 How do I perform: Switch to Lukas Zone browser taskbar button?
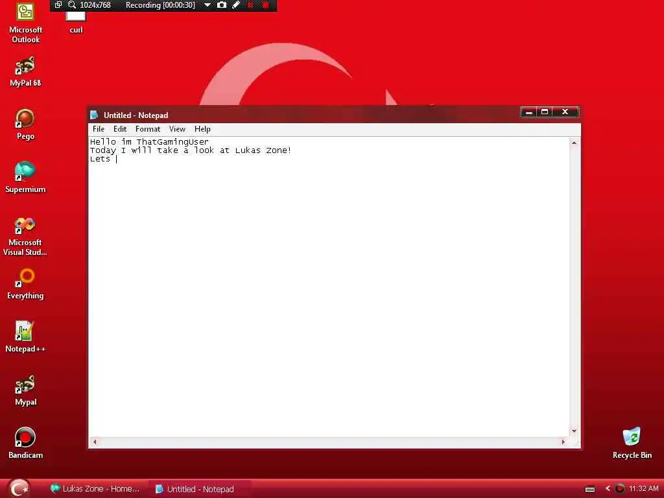(x=95, y=489)
